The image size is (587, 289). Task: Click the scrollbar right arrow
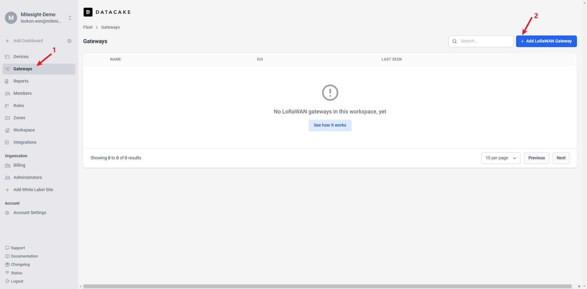tap(579, 287)
